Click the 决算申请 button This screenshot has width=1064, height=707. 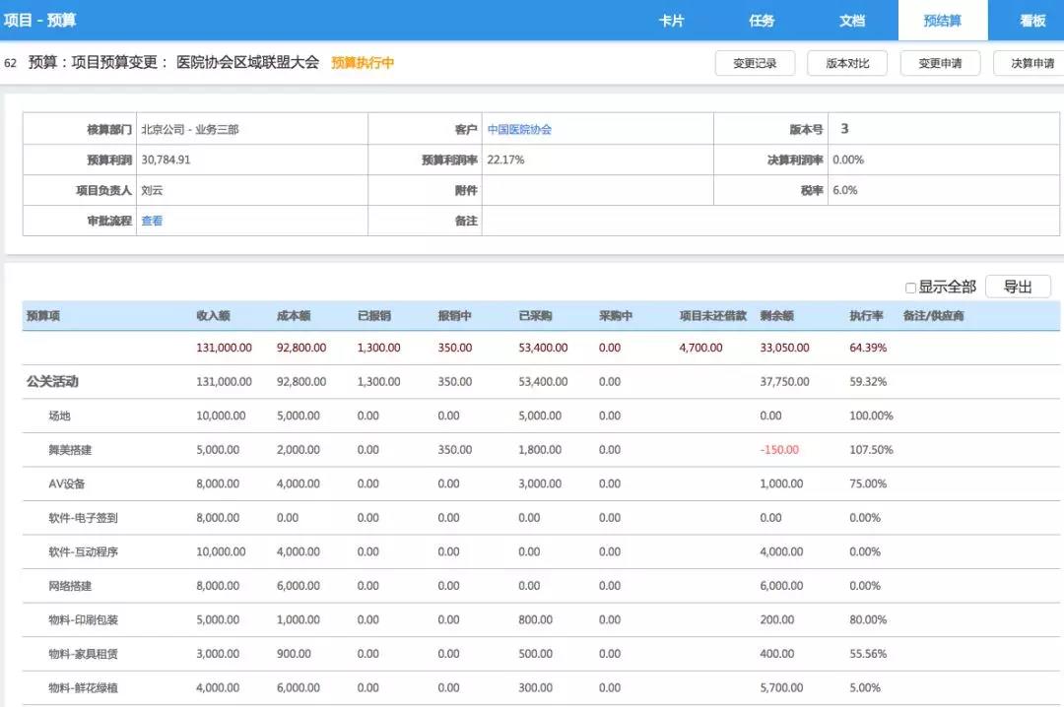[x=1031, y=64]
